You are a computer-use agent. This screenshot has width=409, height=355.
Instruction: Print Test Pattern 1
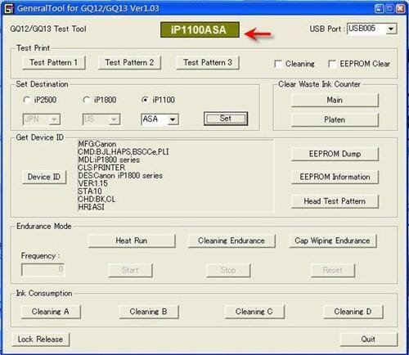point(54,63)
